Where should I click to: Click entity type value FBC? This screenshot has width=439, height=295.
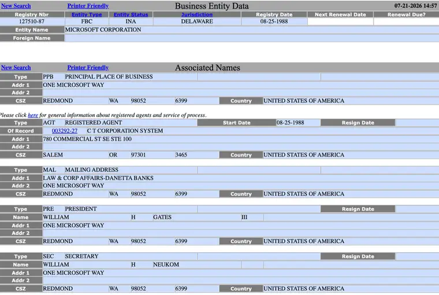coord(87,21)
